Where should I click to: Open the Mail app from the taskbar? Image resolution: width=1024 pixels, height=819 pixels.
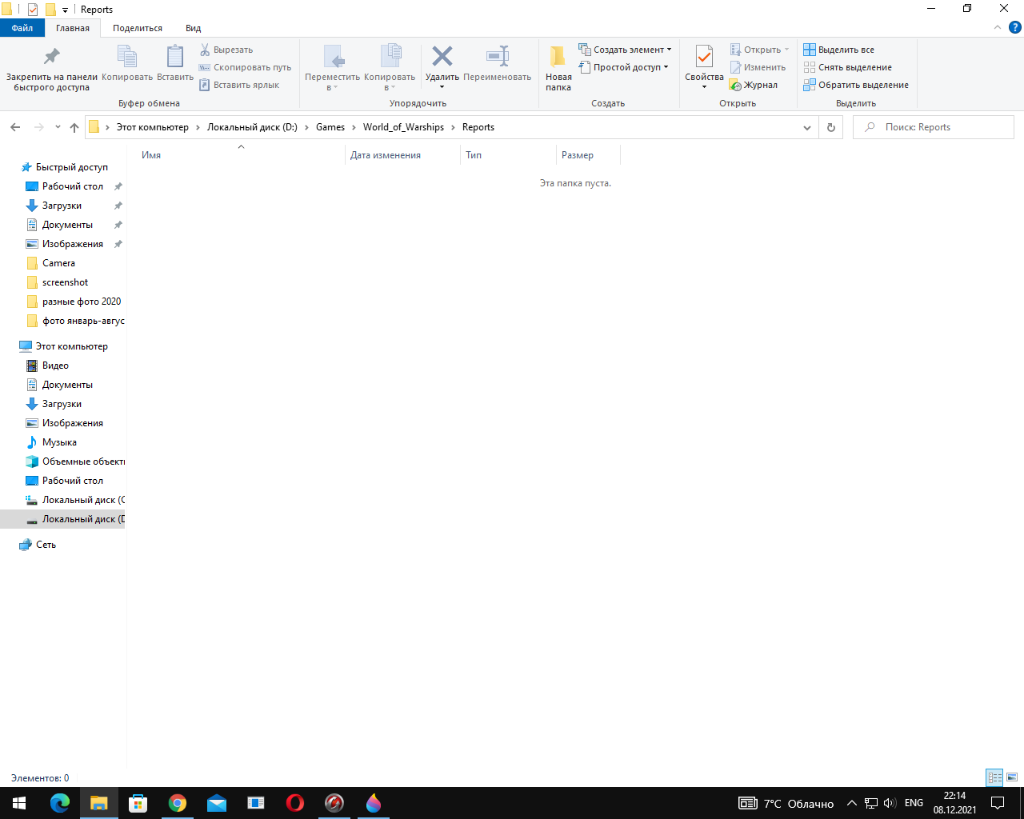(x=217, y=803)
